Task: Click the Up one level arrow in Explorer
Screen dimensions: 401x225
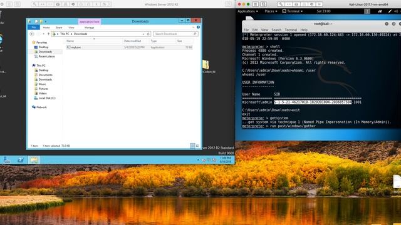Action: click(x=49, y=34)
